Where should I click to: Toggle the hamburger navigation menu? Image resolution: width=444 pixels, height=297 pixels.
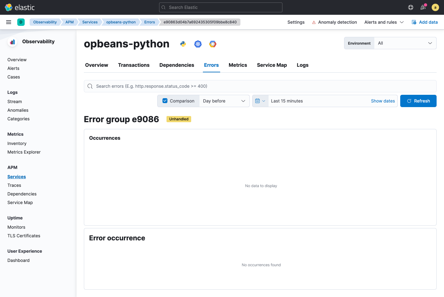(x=9, y=22)
